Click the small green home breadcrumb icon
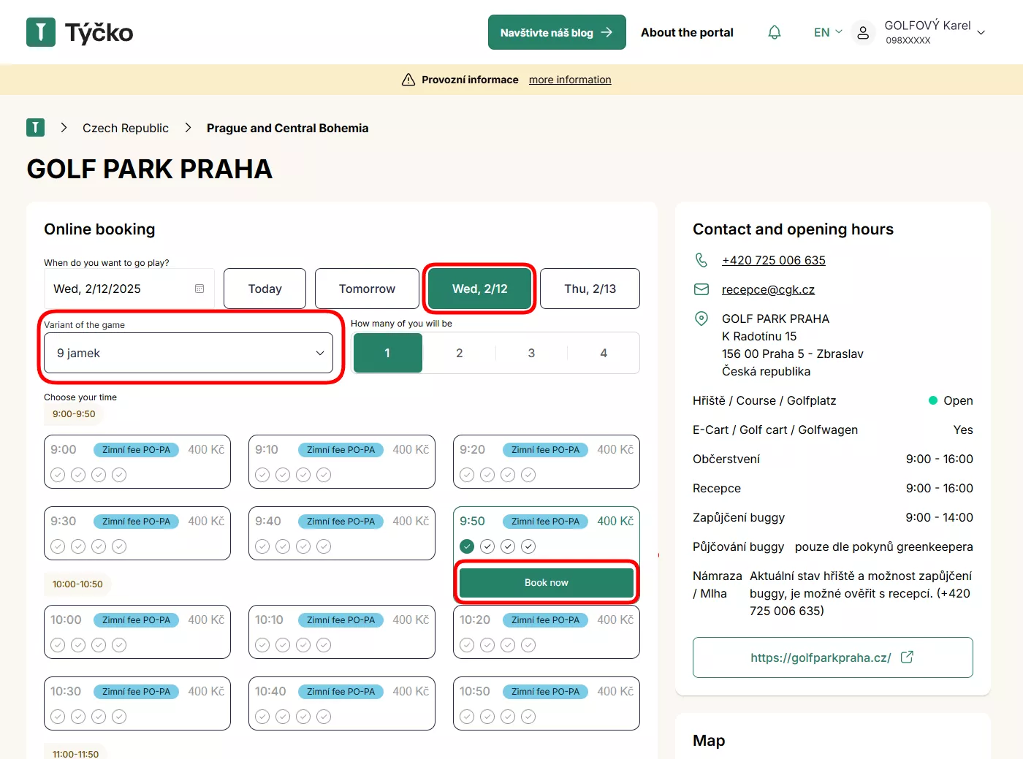 tap(35, 128)
